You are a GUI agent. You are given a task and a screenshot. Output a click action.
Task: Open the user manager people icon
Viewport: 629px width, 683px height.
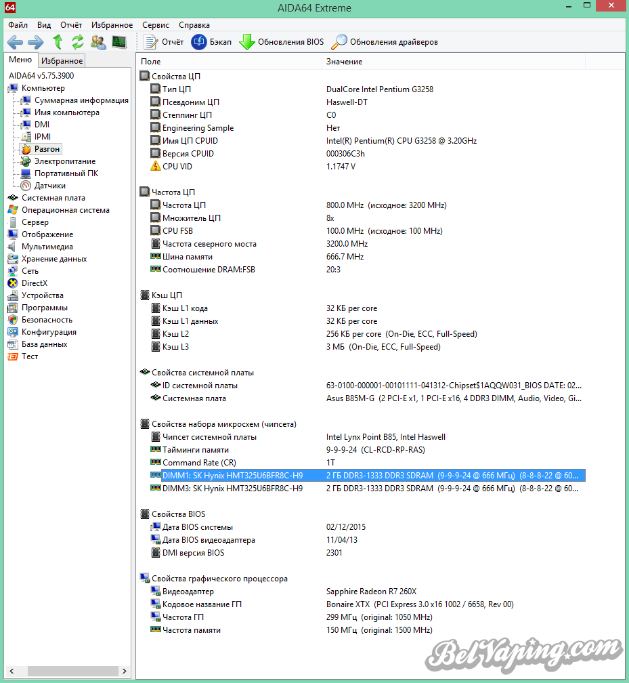pos(98,42)
